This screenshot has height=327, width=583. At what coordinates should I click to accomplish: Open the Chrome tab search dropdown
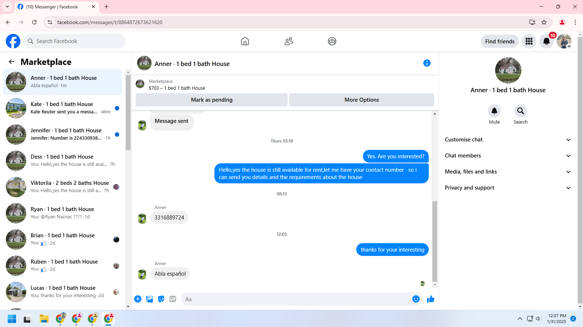(x=7, y=7)
